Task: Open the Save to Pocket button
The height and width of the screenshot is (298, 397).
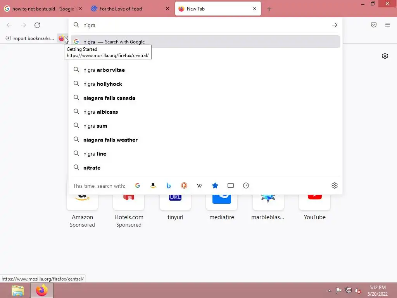Action: tap(374, 25)
